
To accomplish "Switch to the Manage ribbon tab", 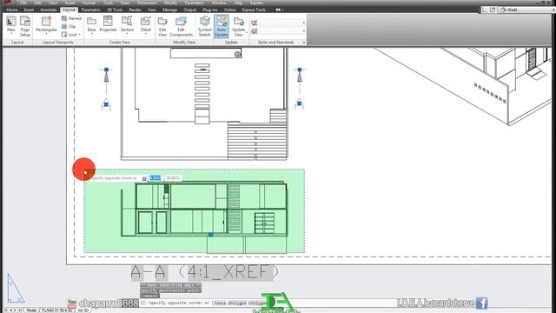I will pyautogui.click(x=169, y=10).
